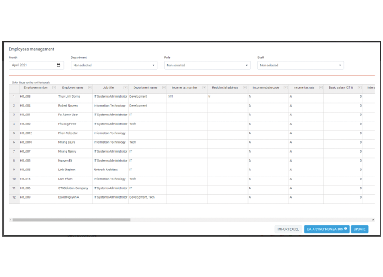Open filter icon on Income rebate code column
Image resolution: width=383 pixels, height=277 pixels.
pyautogui.click(x=286, y=88)
